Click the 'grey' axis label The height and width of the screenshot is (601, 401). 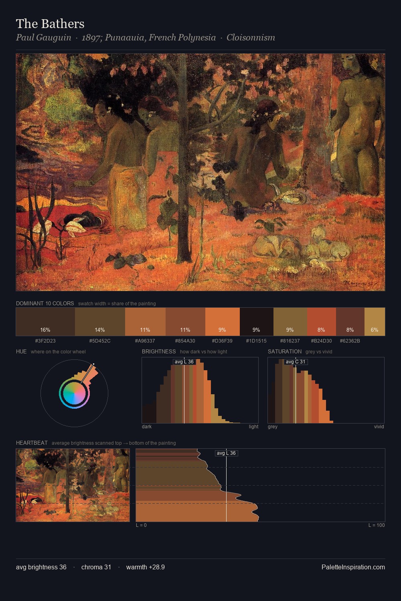[273, 427]
